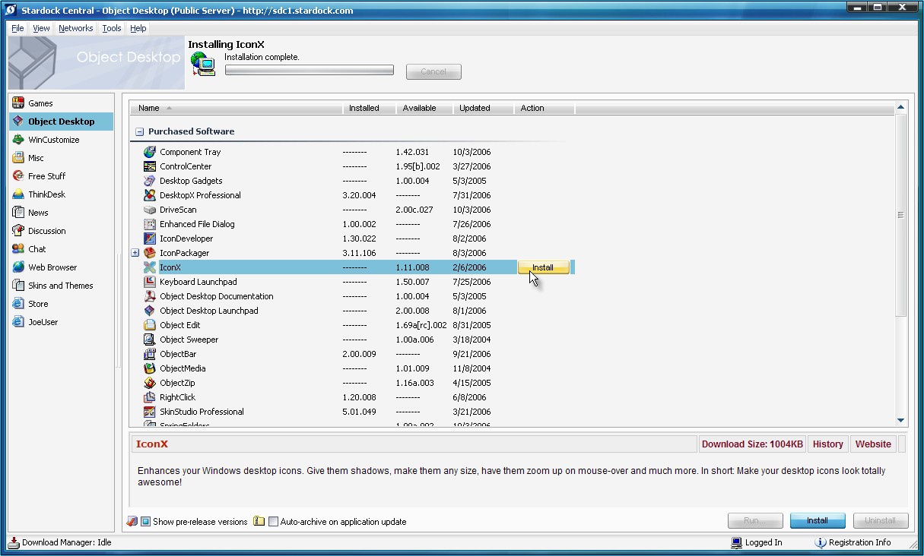Select the Object Edit row
Screen dimensions: 924x556
[354, 325]
